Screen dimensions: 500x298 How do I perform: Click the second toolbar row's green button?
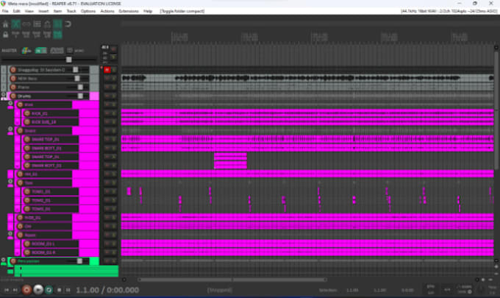point(57,35)
